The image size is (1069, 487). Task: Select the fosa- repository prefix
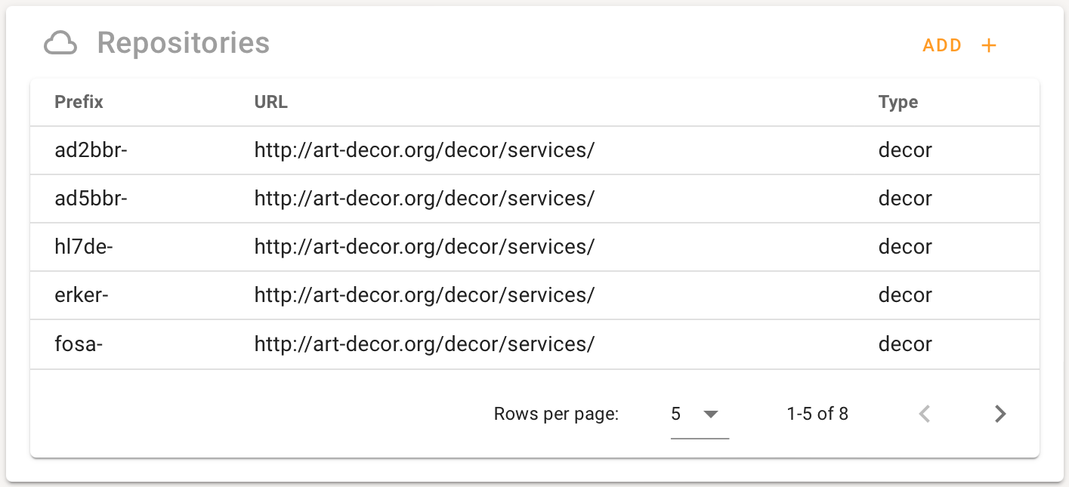79,344
